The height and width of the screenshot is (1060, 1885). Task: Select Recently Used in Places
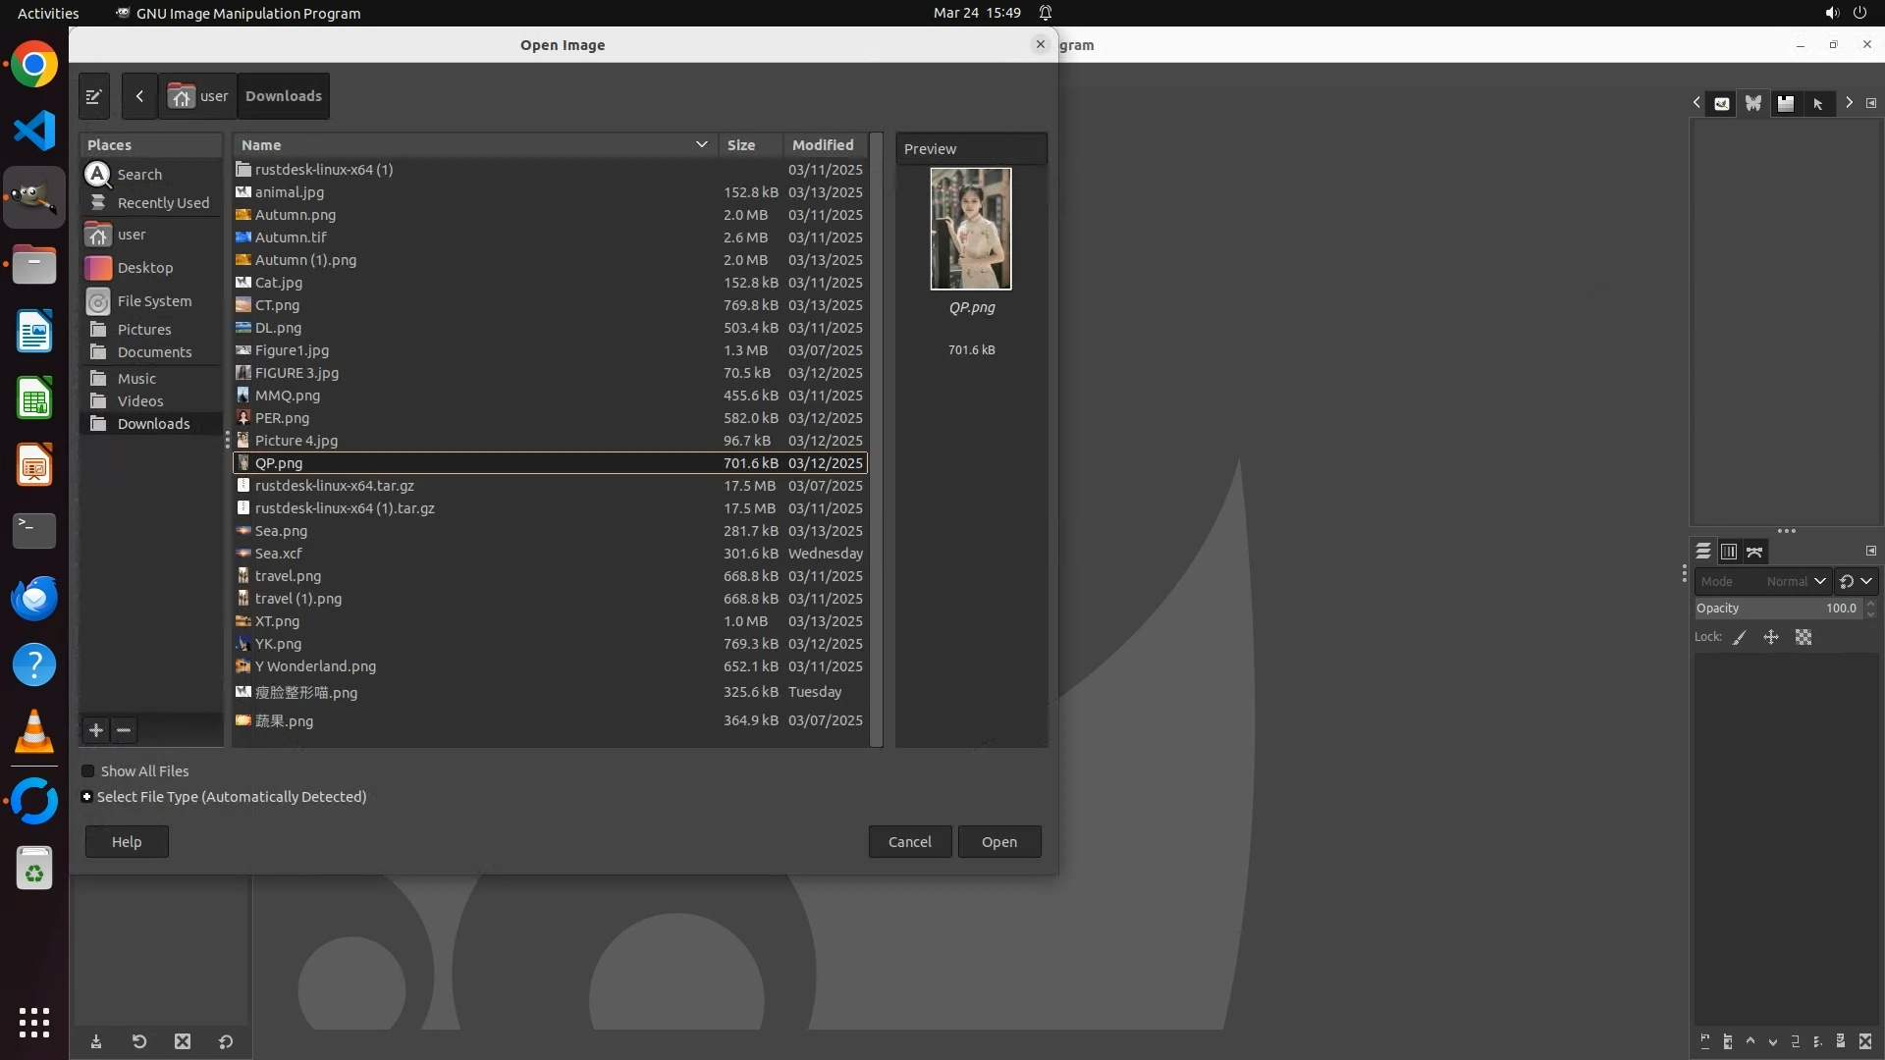tap(163, 203)
